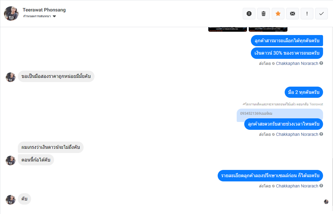The image size is (333, 214).
Task: Open the conversation assignment dropdown arrow
Action: coord(54,16)
